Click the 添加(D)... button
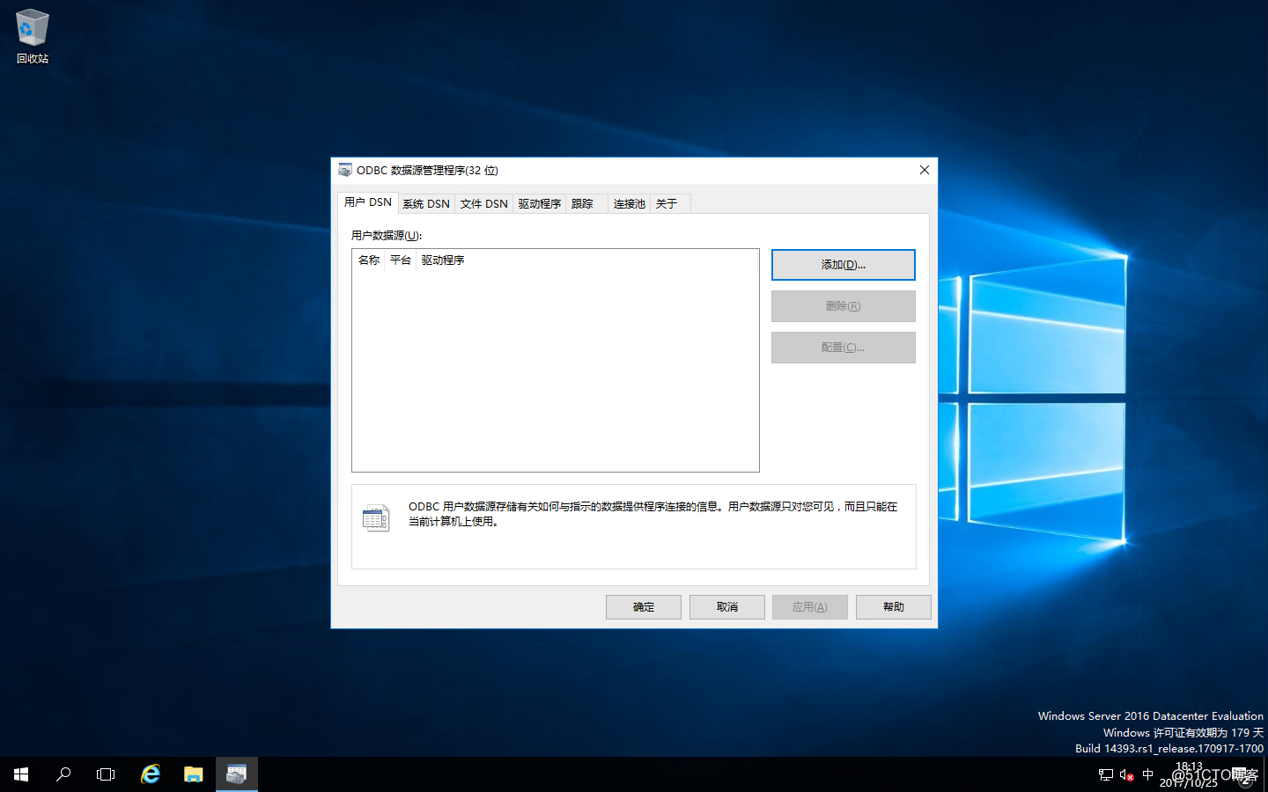 point(844,265)
